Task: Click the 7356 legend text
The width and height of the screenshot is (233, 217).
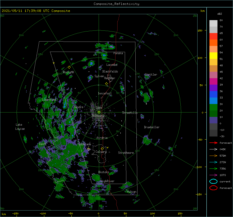Action: point(223,168)
